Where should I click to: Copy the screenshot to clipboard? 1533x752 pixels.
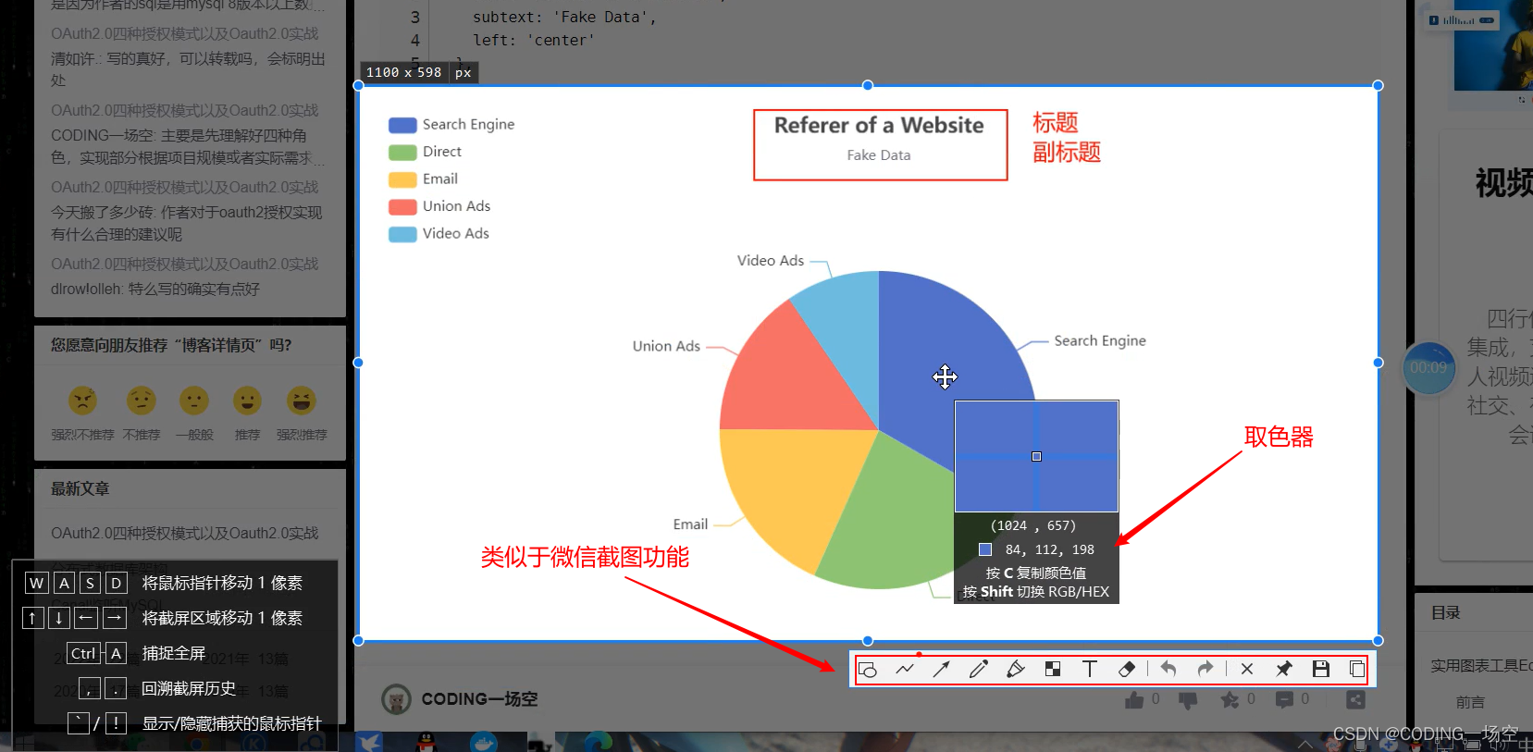(1357, 670)
